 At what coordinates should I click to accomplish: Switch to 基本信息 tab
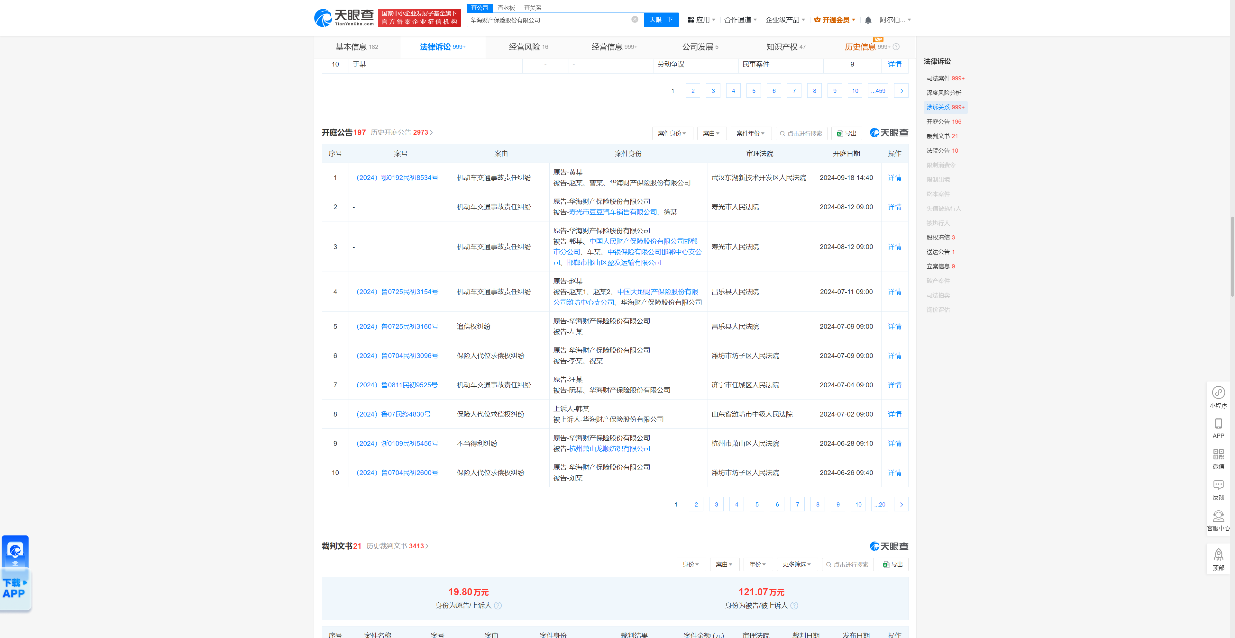click(357, 47)
